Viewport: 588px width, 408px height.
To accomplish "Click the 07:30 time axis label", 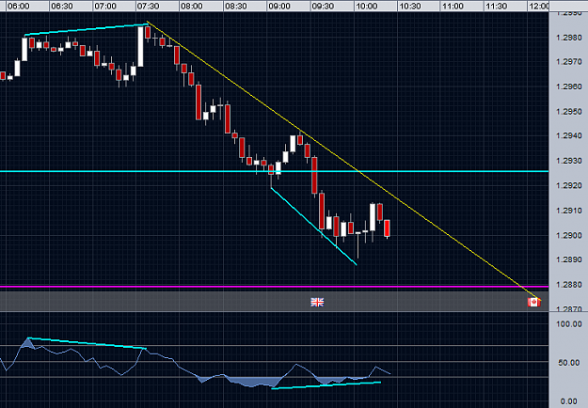I will (149, 7).
